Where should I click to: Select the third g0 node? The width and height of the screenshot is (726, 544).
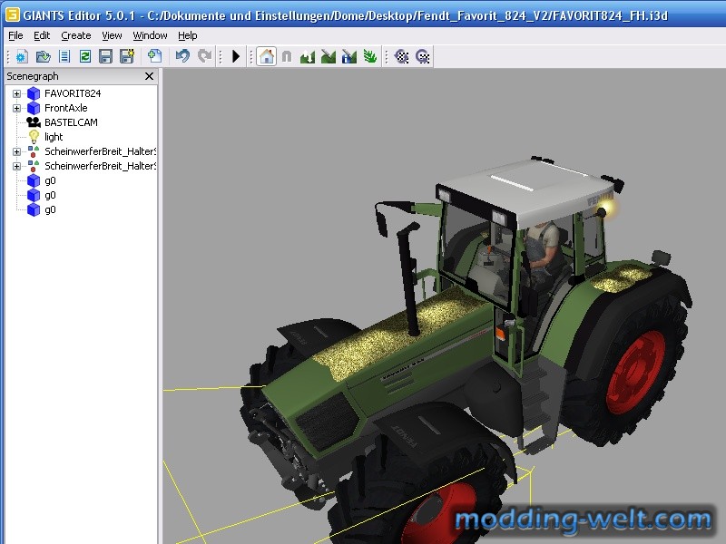50,209
